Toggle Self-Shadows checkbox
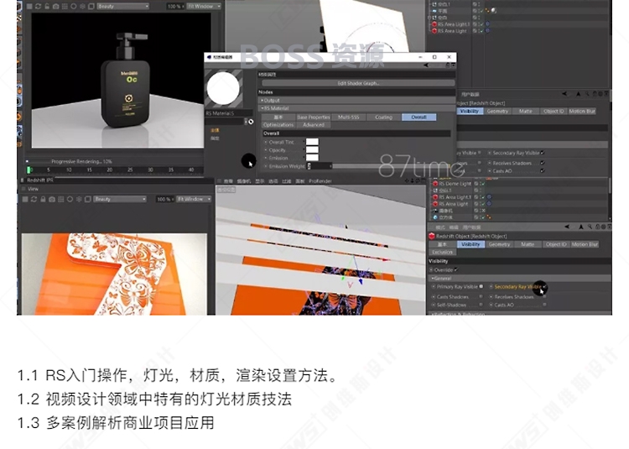 point(481,305)
